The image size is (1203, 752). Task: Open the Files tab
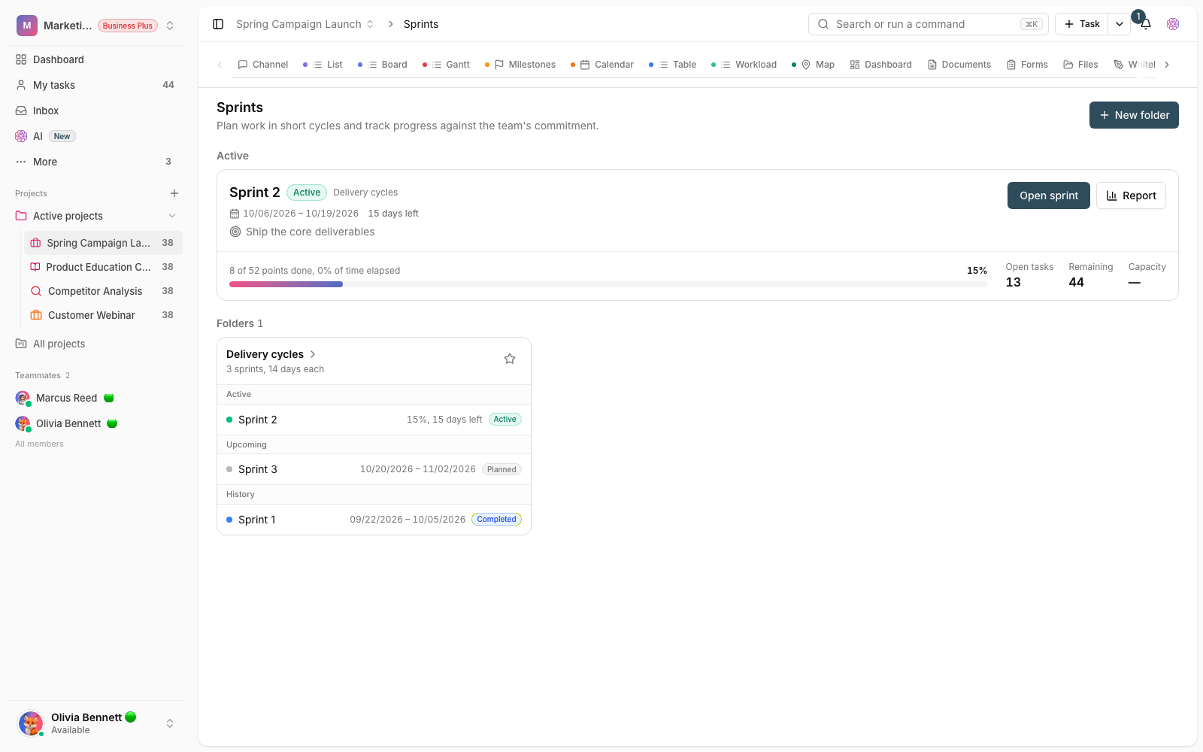point(1080,65)
